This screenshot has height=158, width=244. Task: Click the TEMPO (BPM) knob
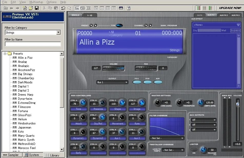(x=201, y=103)
